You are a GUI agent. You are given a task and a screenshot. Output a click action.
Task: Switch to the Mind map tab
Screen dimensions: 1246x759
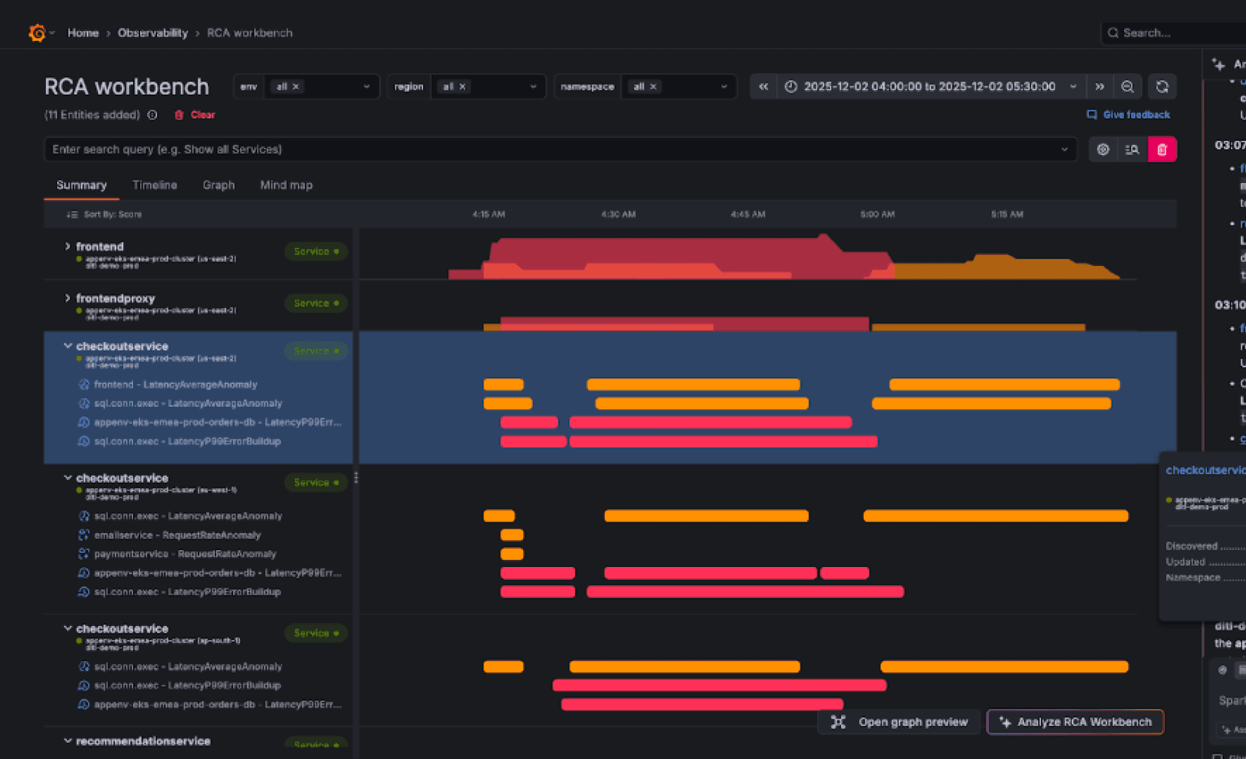tap(286, 185)
